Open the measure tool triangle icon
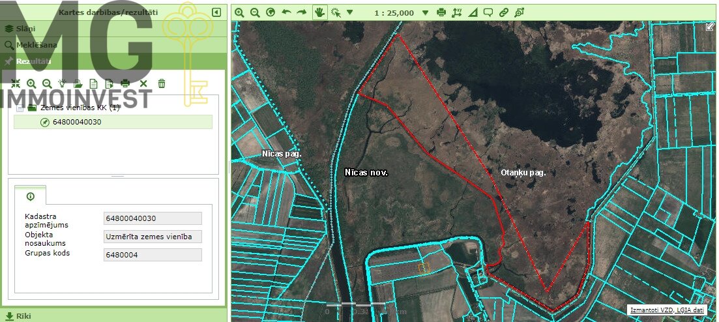This screenshot has width=719, height=322. [472, 12]
